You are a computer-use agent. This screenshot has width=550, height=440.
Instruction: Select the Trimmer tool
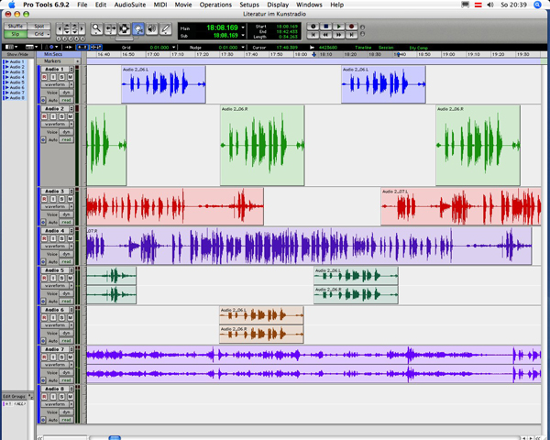(111, 29)
